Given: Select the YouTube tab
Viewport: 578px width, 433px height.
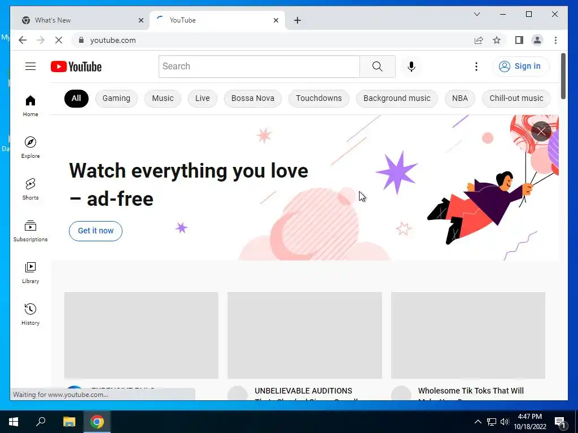Looking at the screenshot, I should 217,20.
